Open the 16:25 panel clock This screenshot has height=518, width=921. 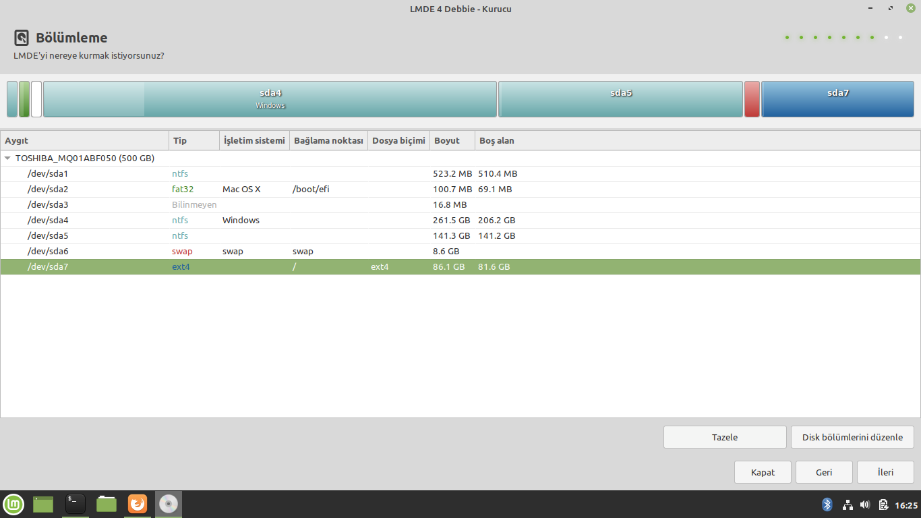906,505
